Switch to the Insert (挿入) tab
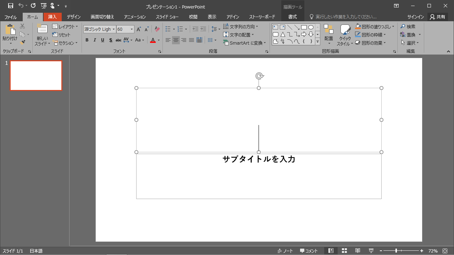 point(52,17)
